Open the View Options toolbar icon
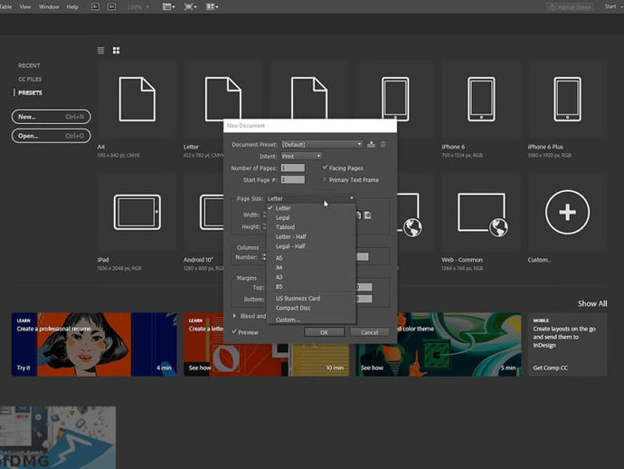 (169, 6)
